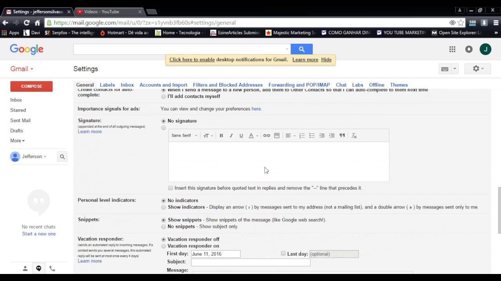Remove formatting in signature editor
Image resolution: width=501 pixels, height=281 pixels.
coord(354,135)
